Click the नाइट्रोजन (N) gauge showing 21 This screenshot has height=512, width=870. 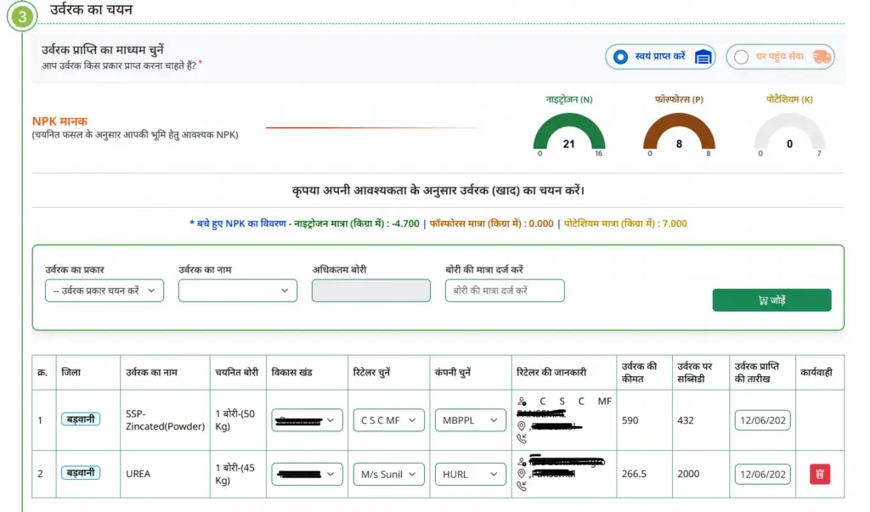[569, 133]
